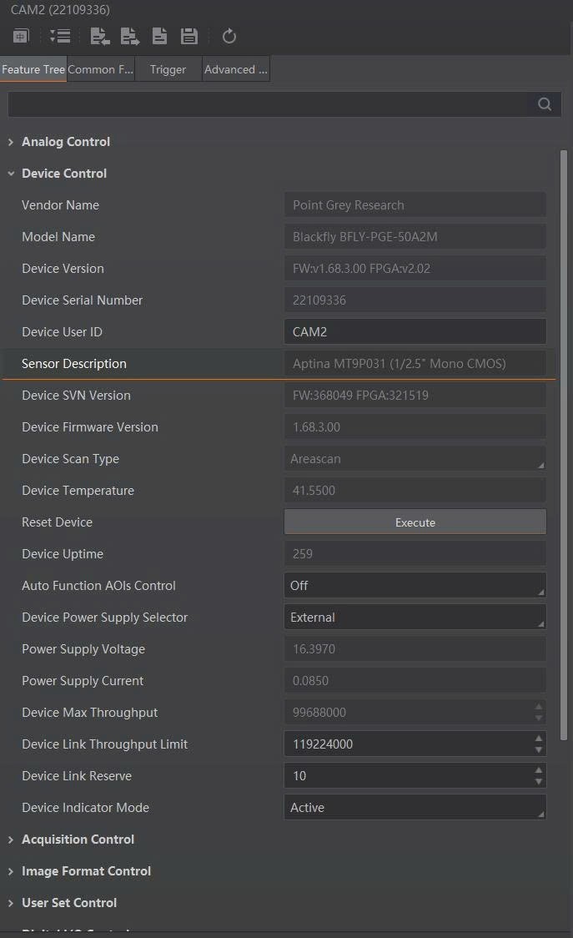Click the FW:368049 FPGA:321519 value
This screenshot has height=938, width=573.
[x=415, y=396]
